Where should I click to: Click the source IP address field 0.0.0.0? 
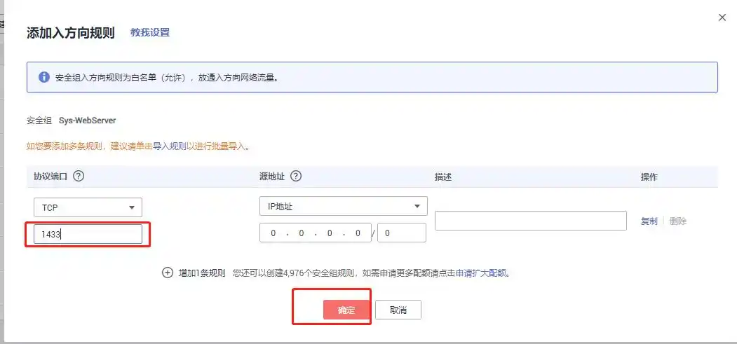[316, 233]
